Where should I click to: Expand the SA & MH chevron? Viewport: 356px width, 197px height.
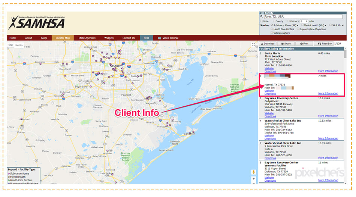343,25
